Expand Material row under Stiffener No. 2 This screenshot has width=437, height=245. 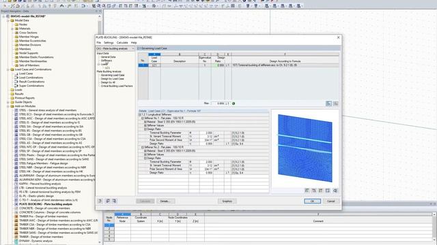coord(145,151)
